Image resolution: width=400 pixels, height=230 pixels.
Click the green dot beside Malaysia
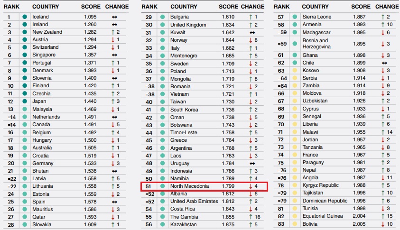pyautogui.click(x=25, y=109)
